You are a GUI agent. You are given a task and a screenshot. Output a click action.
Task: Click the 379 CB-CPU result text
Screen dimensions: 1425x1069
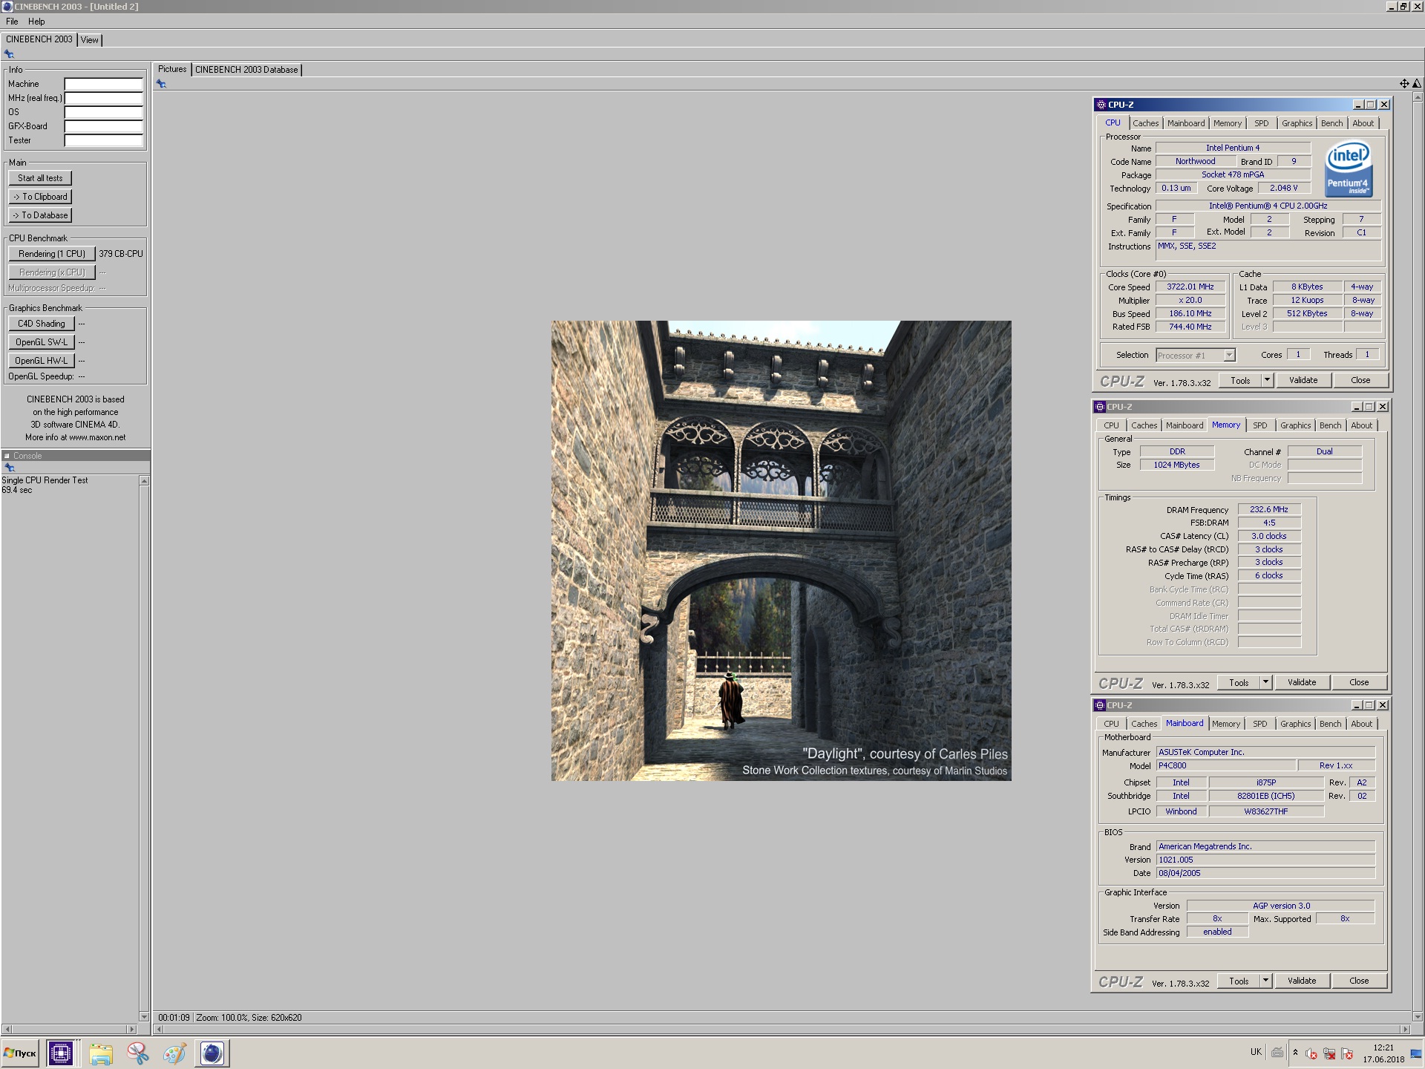pyautogui.click(x=121, y=254)
